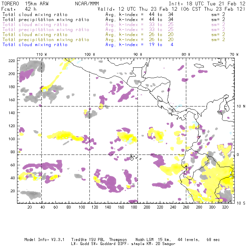
Task: Click the '120' tick on the bottom axis
Action: point(95,207)
